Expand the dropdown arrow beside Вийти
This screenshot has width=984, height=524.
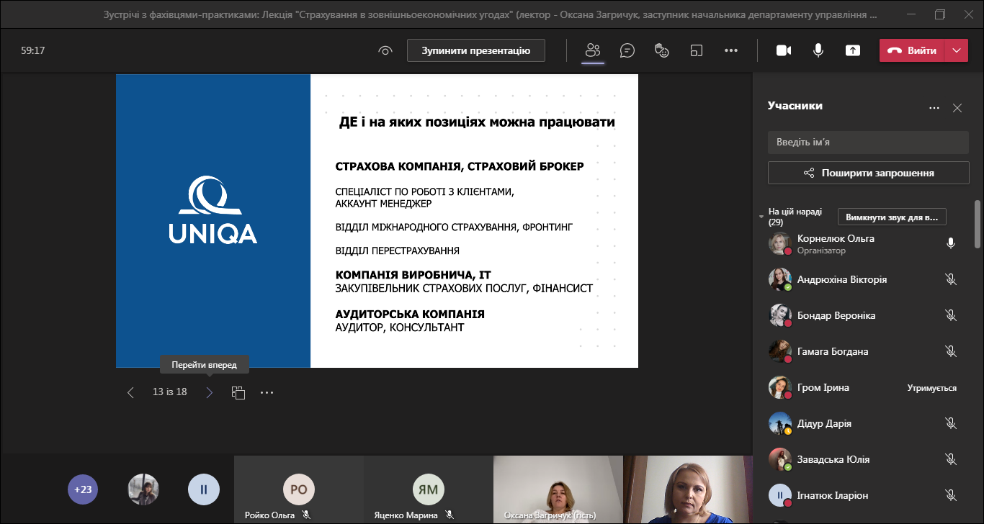pos(957,50)
